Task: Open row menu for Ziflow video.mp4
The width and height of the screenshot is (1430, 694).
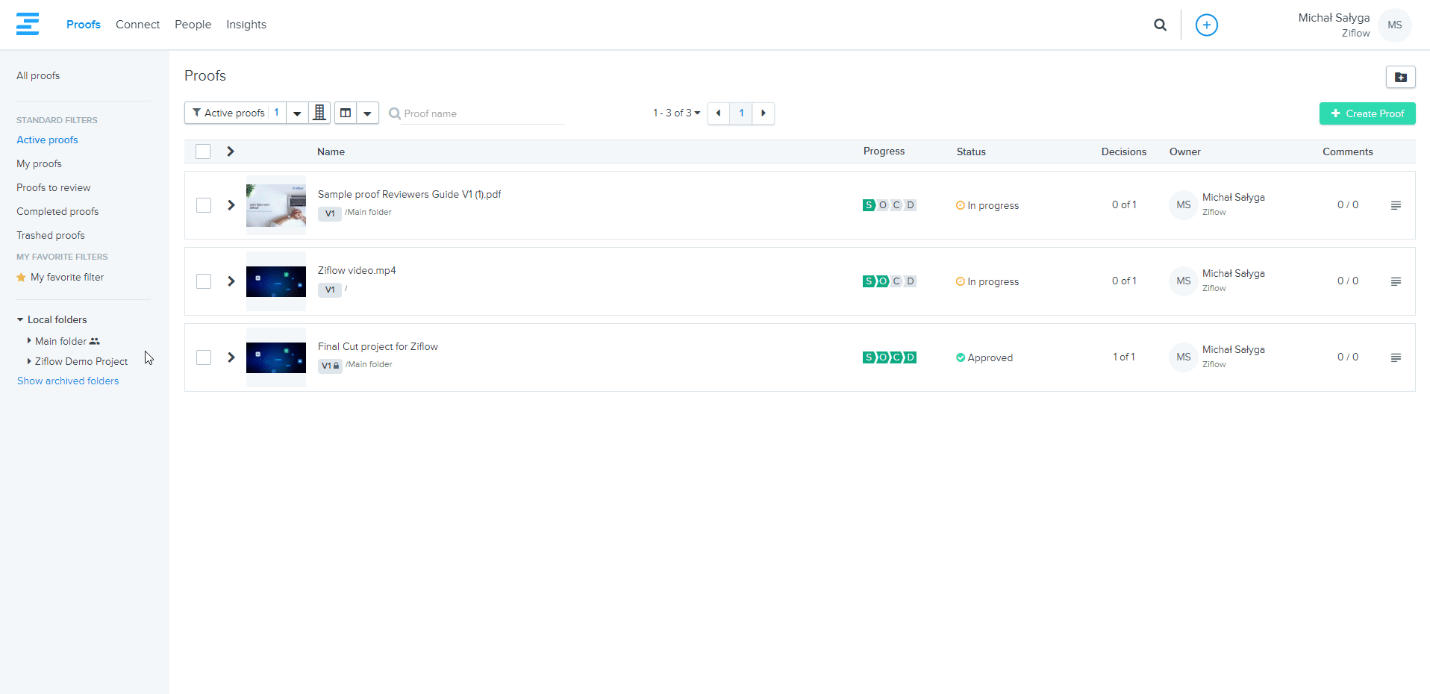Action: pyautogui.click(x=1395, y=281)
